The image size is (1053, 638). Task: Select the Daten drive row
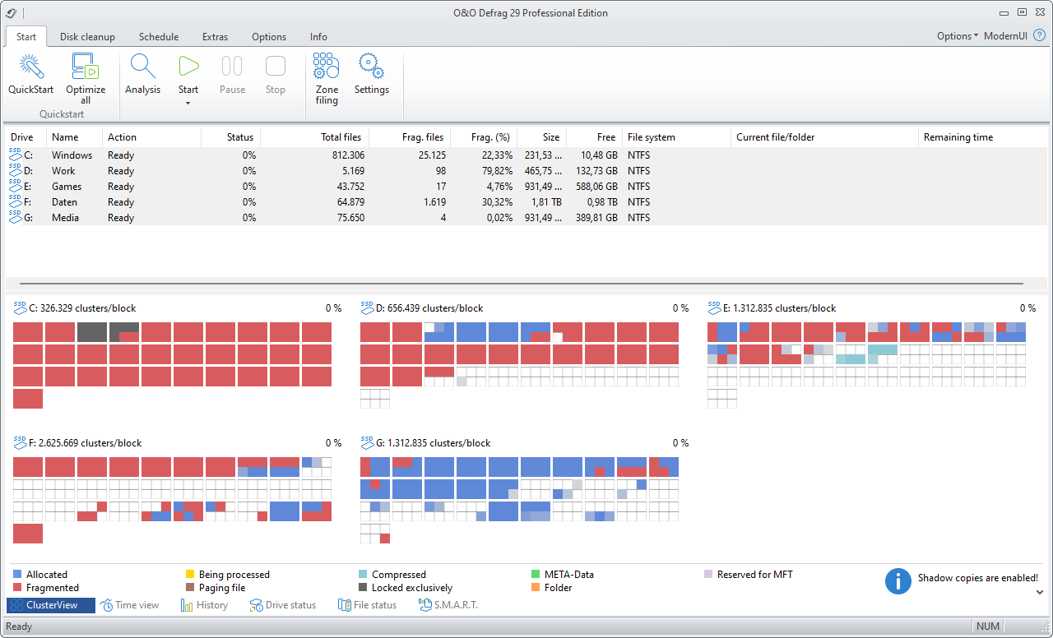[x=526, y=202]
